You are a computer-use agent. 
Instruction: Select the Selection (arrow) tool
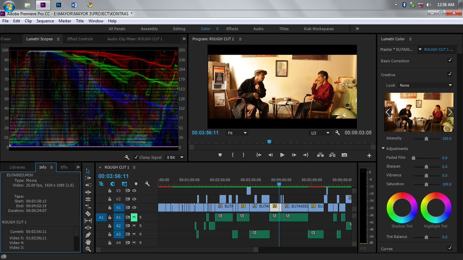pyautogui.click(x=88, y=171)
